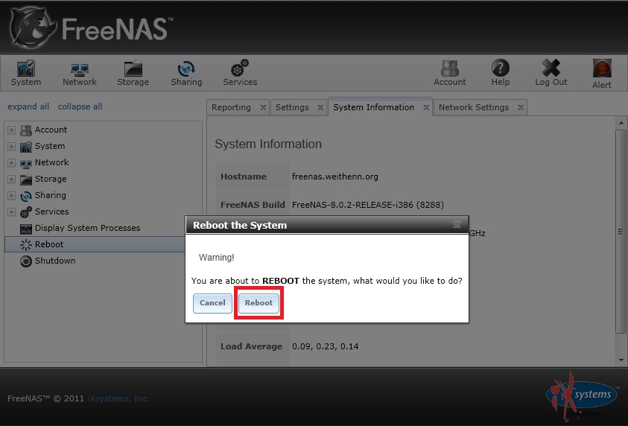Screen dimensions: 628x426
Task: Click the Load Average row label
Action: coord(251,346)
